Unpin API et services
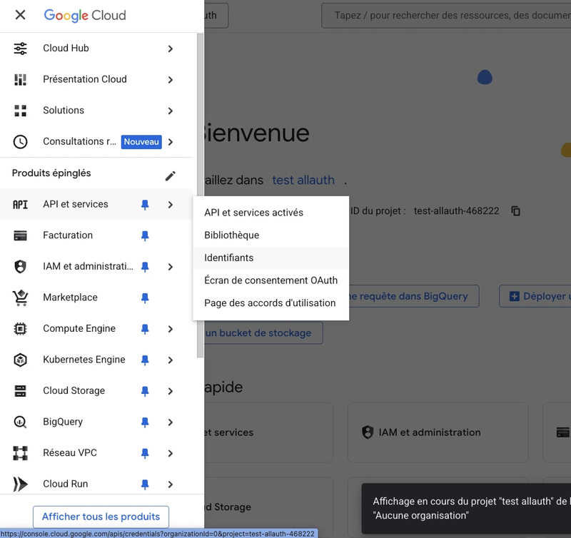The height and width of the screenshot is (538, 571). point(145,205)
